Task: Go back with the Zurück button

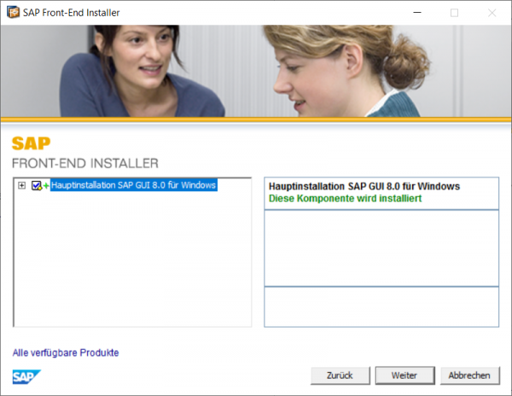Action: pyautogui.click(x=340, y=376)
